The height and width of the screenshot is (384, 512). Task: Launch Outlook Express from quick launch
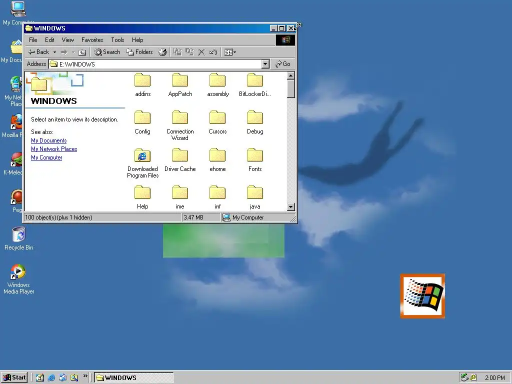coord(62,377)
